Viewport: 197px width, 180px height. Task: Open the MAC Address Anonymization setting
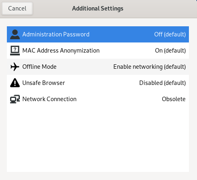click(x=98, y=51)
